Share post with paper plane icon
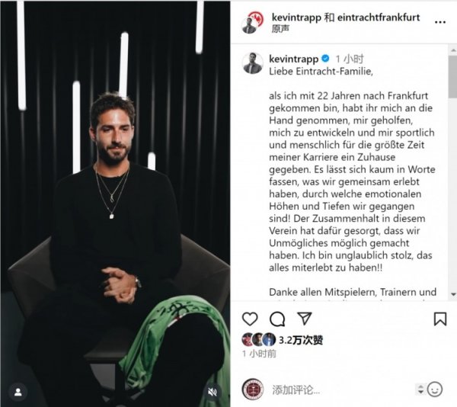457x407 pixels. 304,318
